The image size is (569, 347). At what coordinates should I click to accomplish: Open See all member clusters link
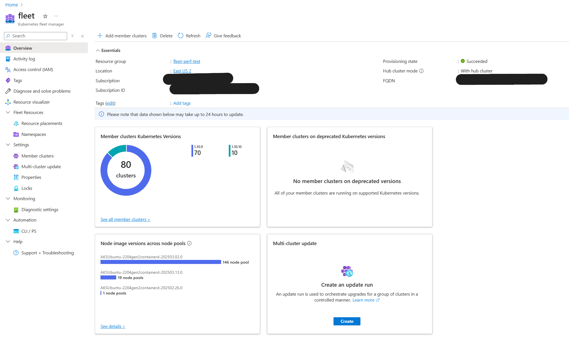(125, 220)
